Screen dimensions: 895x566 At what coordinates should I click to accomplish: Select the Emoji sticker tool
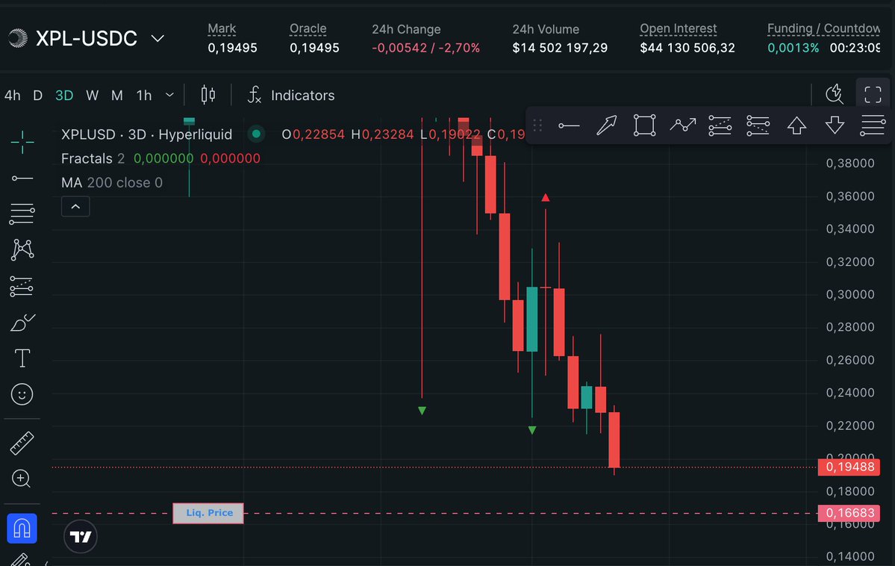click(x=22, y=394)
